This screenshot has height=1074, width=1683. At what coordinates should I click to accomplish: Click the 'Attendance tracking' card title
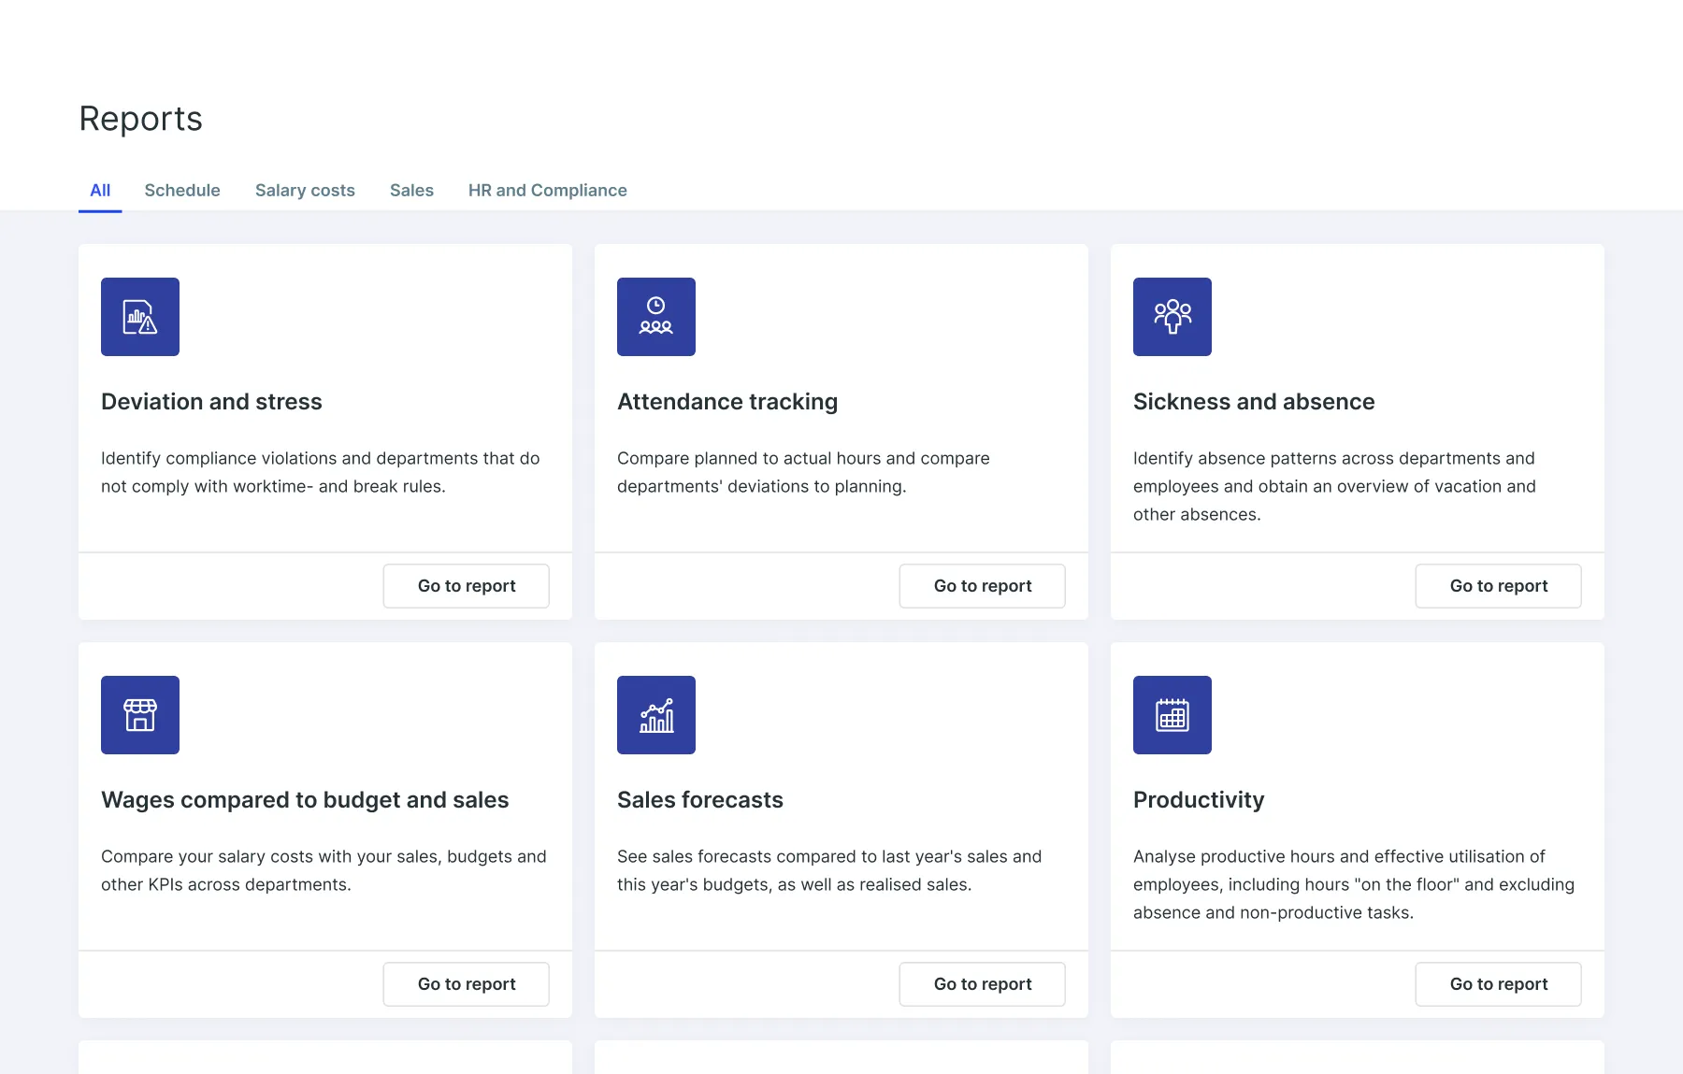(727, 402)
